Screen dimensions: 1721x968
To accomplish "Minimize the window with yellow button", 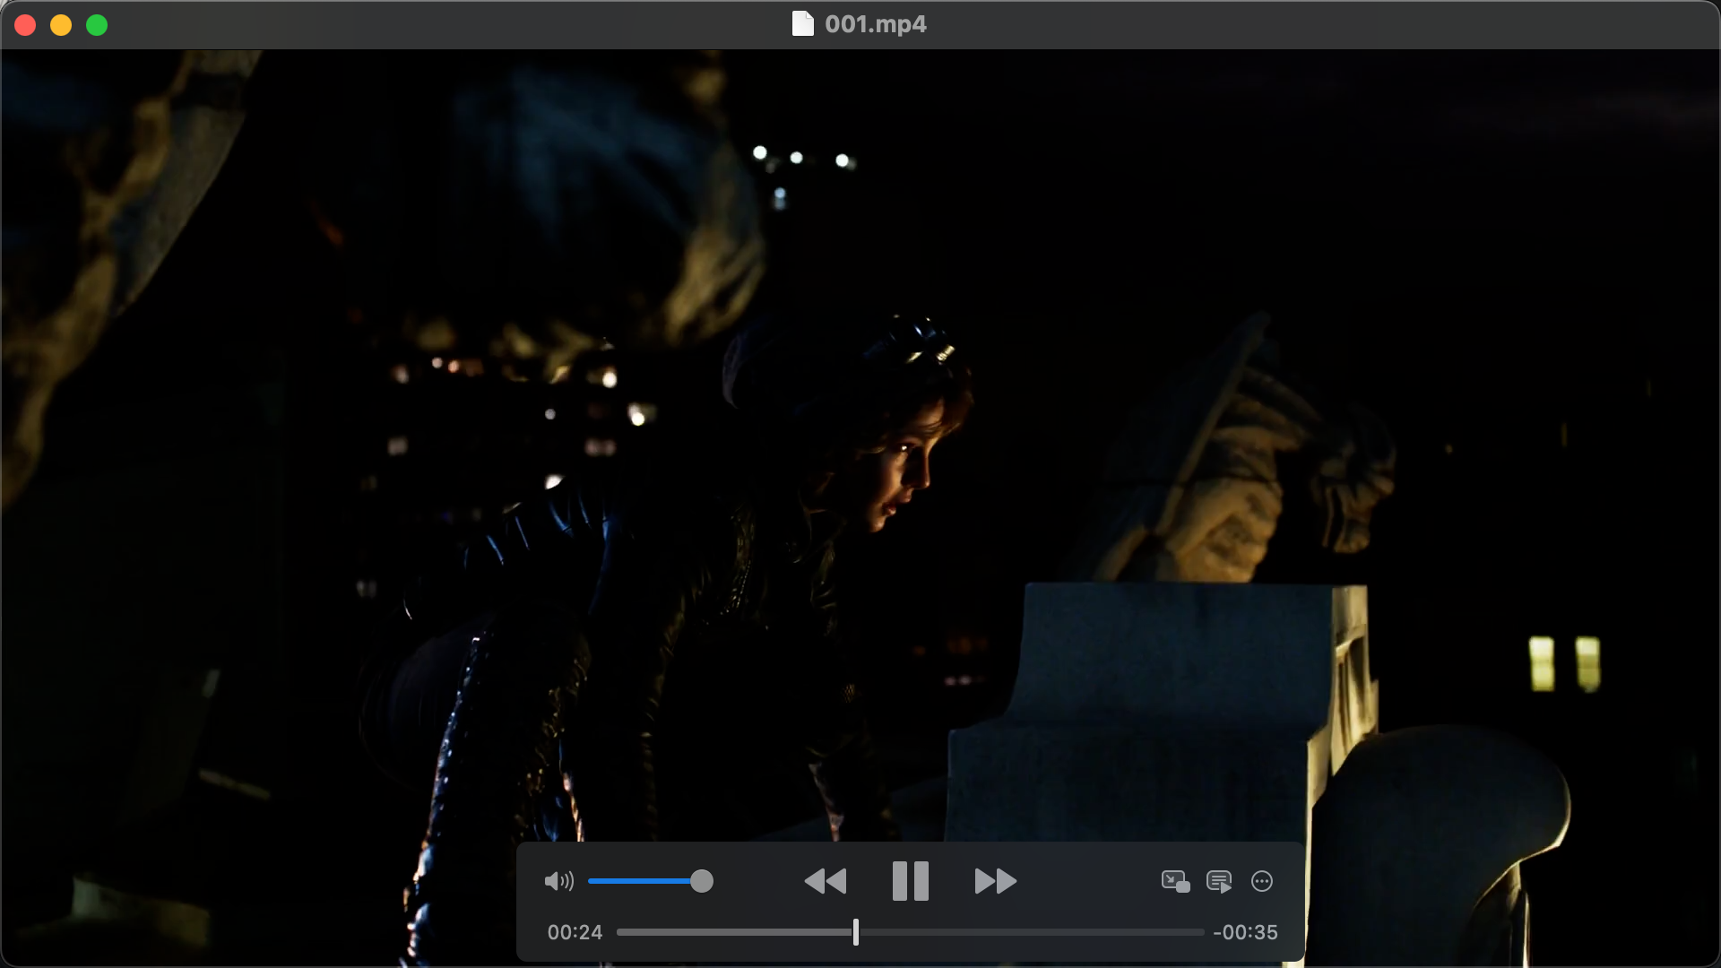I will click(61, 25).
